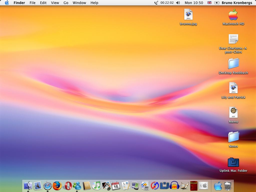Open the Apple menu
The height and width of the screenshot is (192, 256).
coord(7,3)
